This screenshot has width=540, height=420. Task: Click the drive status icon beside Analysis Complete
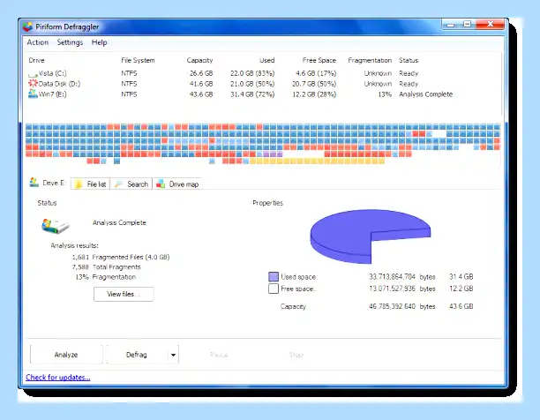[x=55, y=226]
